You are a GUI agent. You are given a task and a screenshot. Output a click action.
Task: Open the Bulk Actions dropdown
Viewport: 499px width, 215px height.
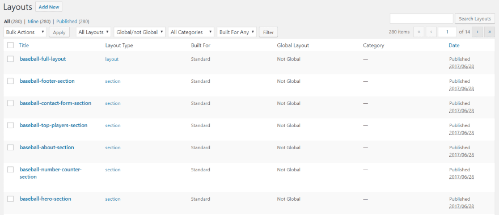(25, 32)
